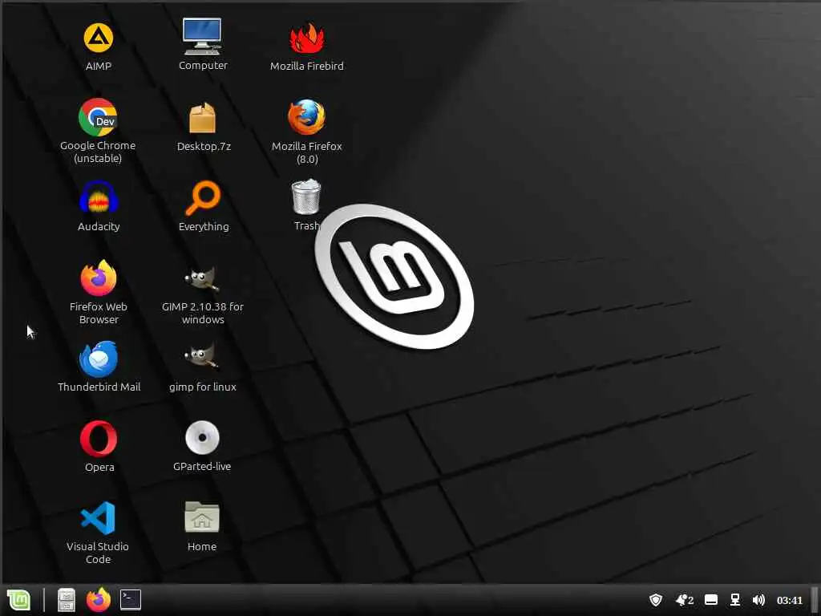Open the network connection tray icon

[x=735, y=600]
